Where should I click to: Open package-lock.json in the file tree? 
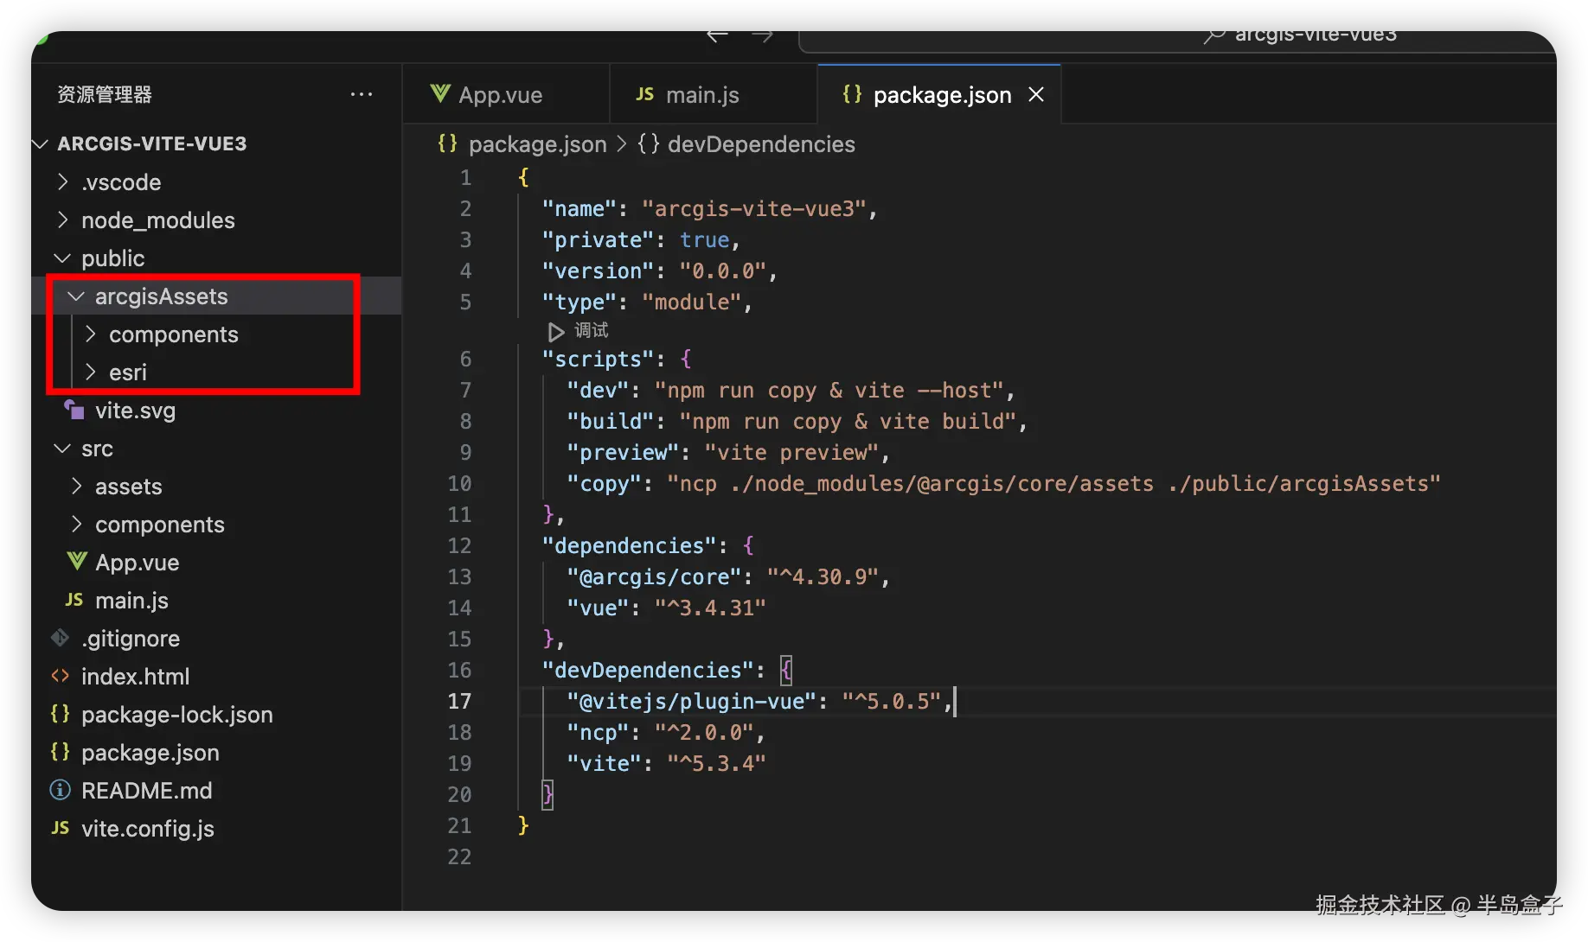click(176, 714)
